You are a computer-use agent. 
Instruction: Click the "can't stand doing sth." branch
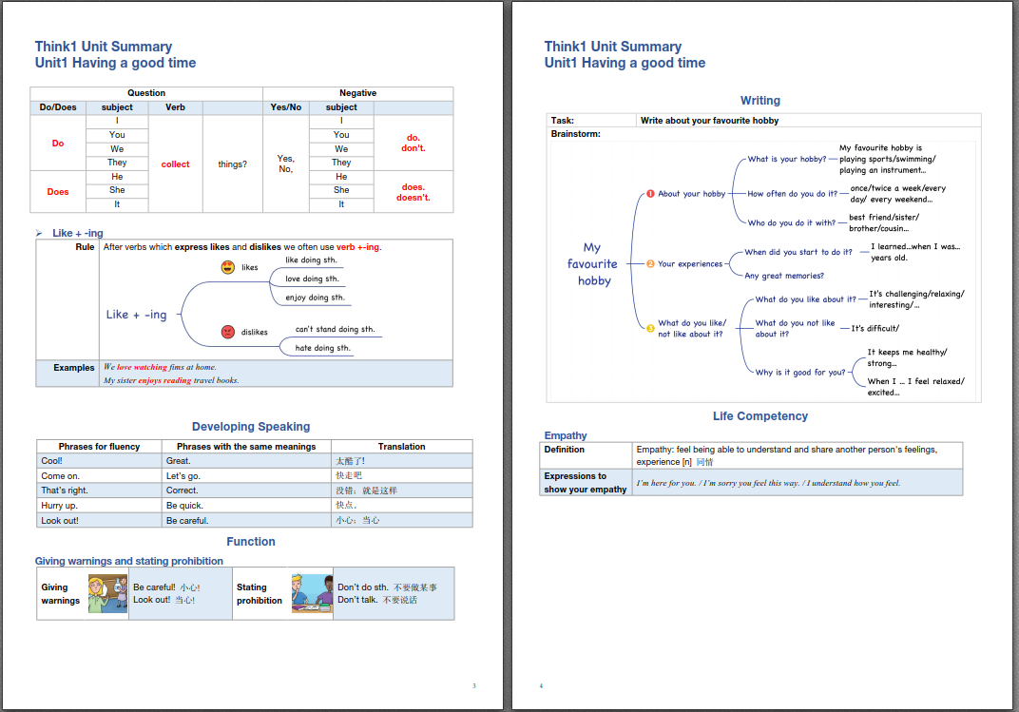[335, 330]
